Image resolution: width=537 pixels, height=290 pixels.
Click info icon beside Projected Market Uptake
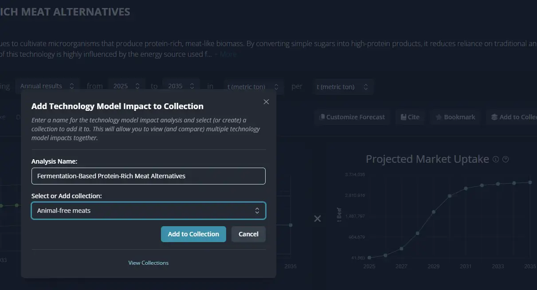click(496, 160)
